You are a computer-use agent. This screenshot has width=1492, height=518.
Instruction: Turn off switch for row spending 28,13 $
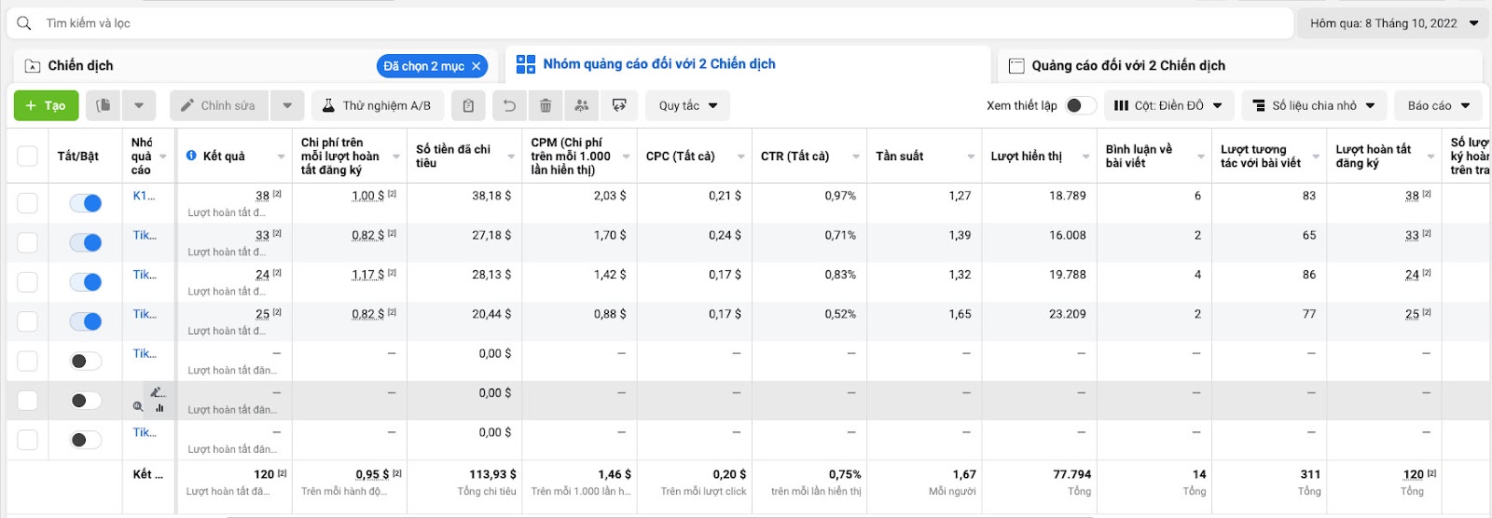[x=86, y=281]
